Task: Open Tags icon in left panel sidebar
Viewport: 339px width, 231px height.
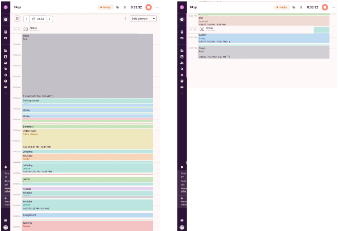Action: [6, 69]
